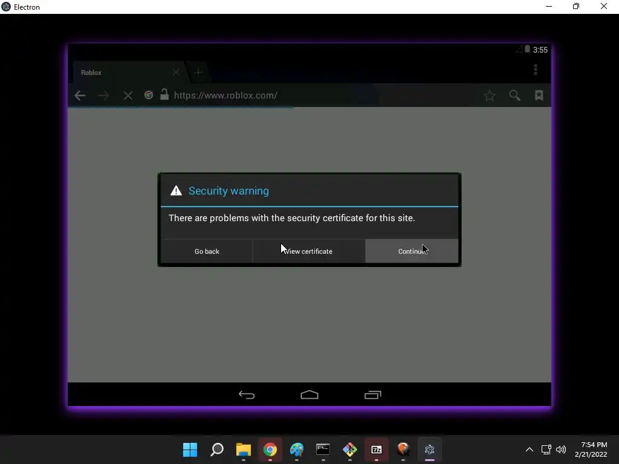The width and height of the screenshot is (619, 464).
Task: Click the padlock security icon
Action: 164,94
